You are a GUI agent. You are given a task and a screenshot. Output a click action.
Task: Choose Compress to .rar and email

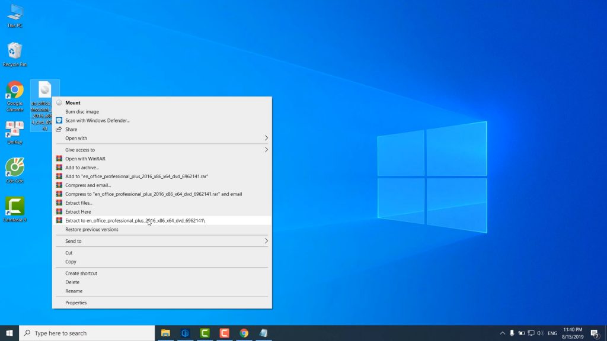tap(162, 194)
